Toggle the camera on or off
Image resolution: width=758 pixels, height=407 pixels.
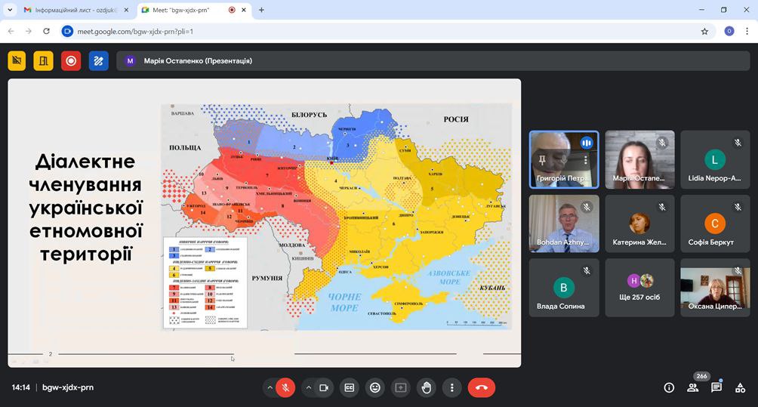click(x=324, y=387)
